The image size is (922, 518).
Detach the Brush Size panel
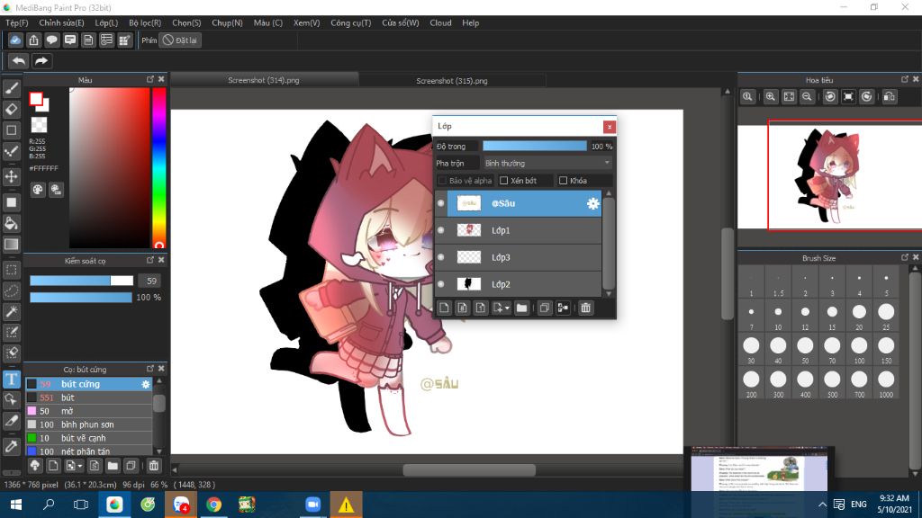pyautogui.click(x=904, y=257)
